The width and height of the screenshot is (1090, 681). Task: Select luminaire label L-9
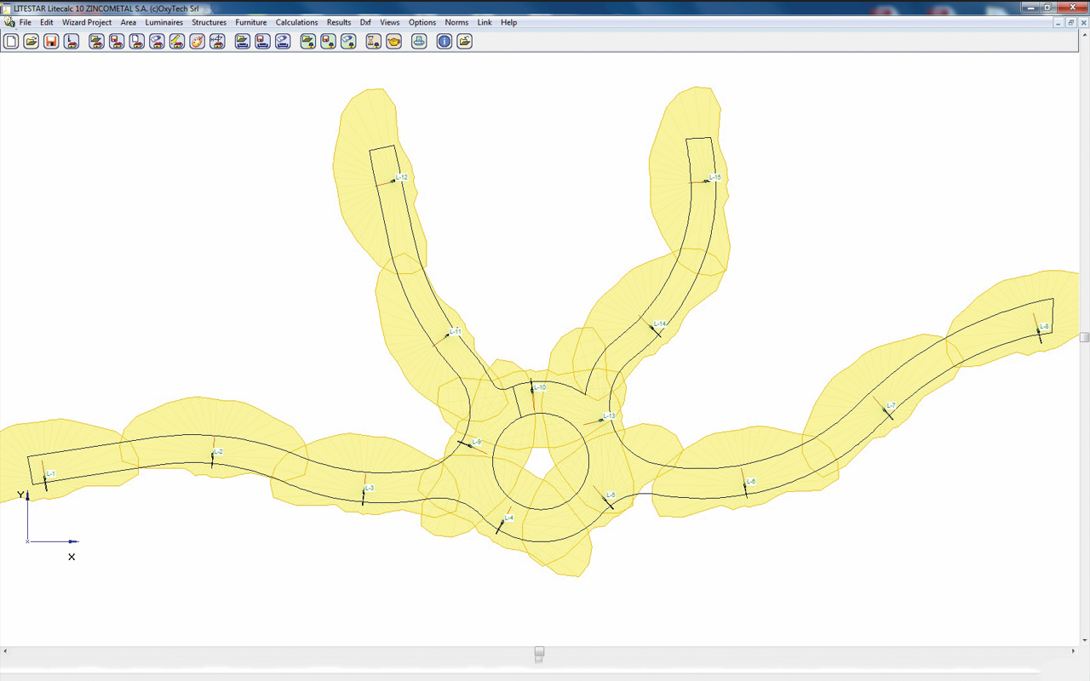477,442
